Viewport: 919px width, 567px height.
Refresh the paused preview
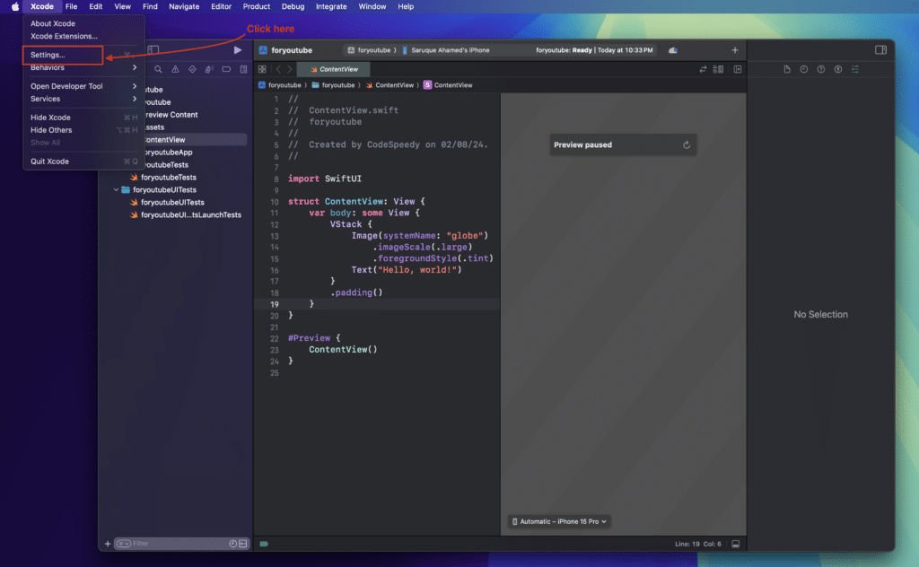pos(687,144)
